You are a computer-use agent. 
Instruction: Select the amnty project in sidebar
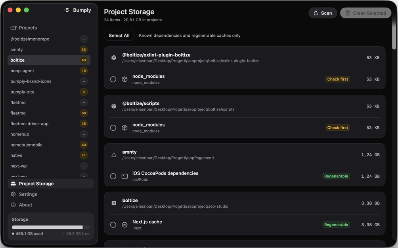pos(49,49)
